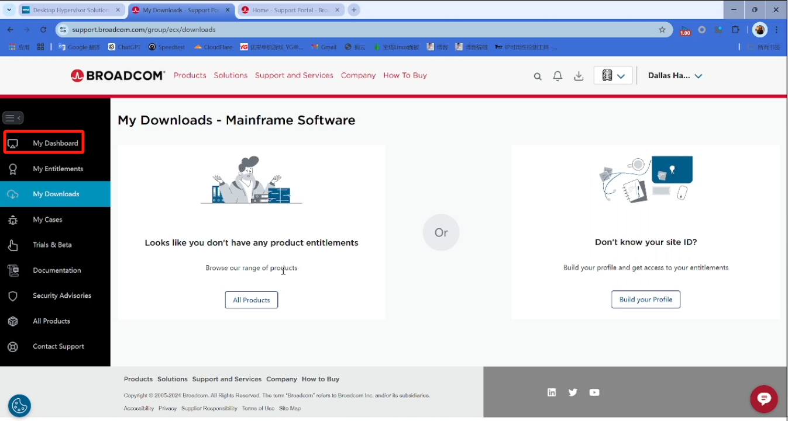Image resolution: width=788 pixels, height=421 pixels.
Task: Open How To Buy in top navigation
Action: pos(405,75)
